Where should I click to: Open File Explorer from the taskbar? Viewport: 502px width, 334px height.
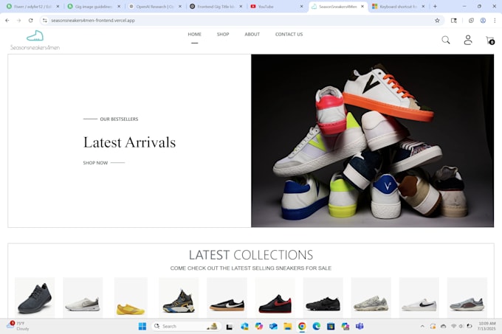pos(287,326)
